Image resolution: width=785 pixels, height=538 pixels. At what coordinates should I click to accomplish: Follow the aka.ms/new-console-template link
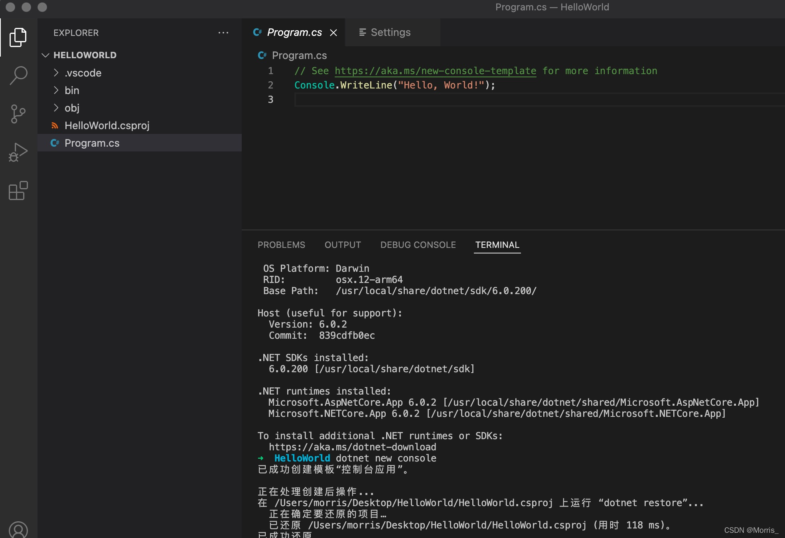coord(435,71)
